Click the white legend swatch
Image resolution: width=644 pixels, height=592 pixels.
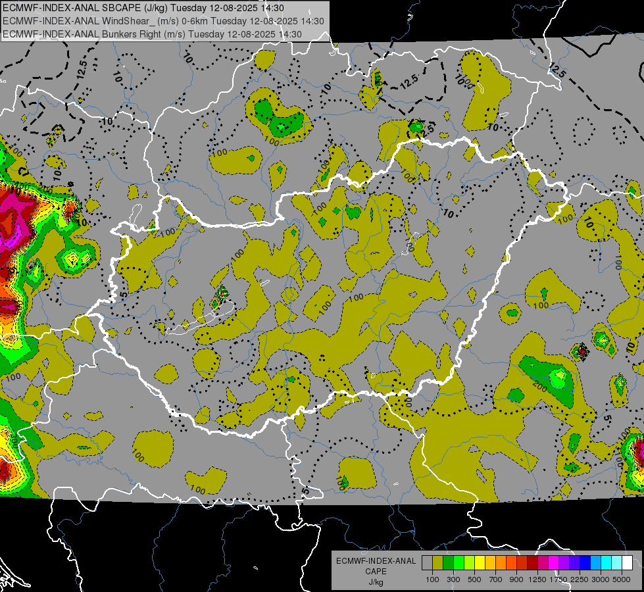tap(628, 563)
